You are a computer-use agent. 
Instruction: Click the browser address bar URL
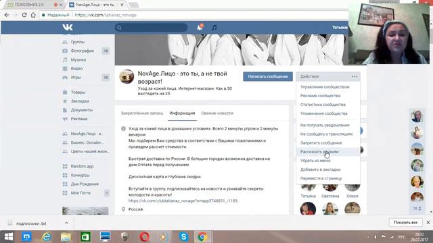coord(106,15)
